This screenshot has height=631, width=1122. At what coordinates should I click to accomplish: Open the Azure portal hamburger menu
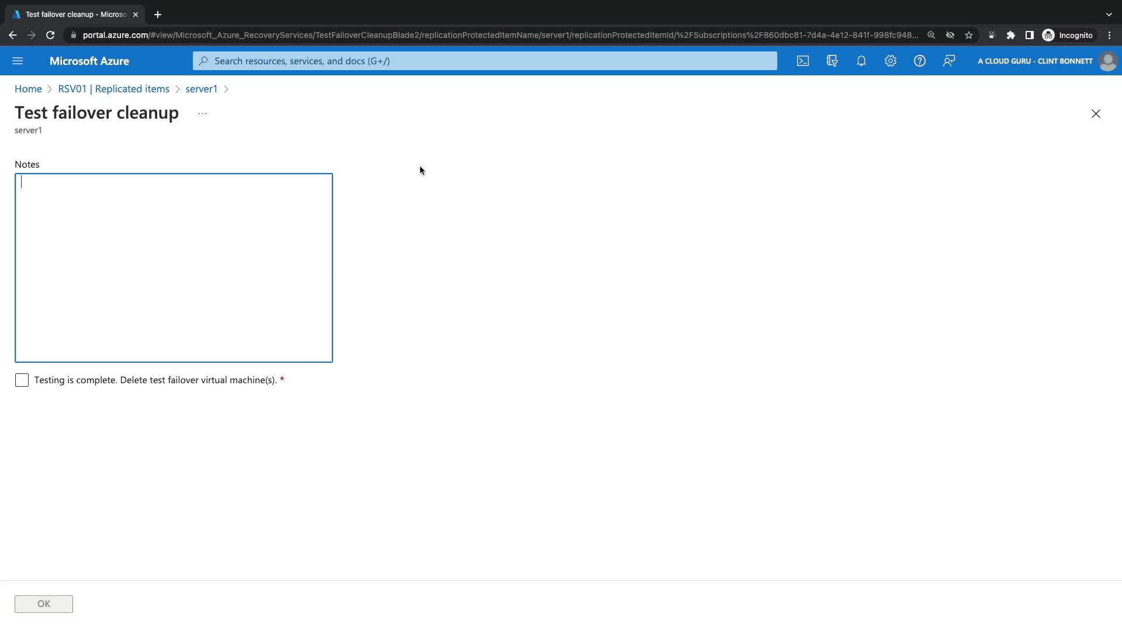click(18, 61)
